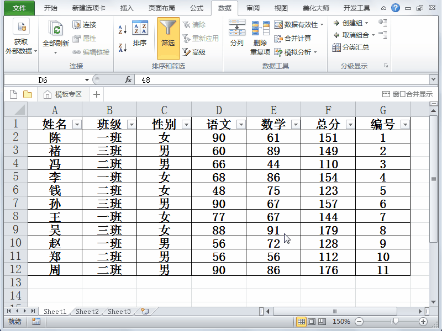Switch to 页面布局 tab
The height and width of the screenshot is (331, 442).
click(161, 8)
